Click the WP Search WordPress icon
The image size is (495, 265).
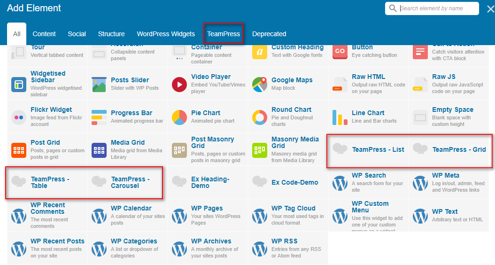tap(340, 183)
